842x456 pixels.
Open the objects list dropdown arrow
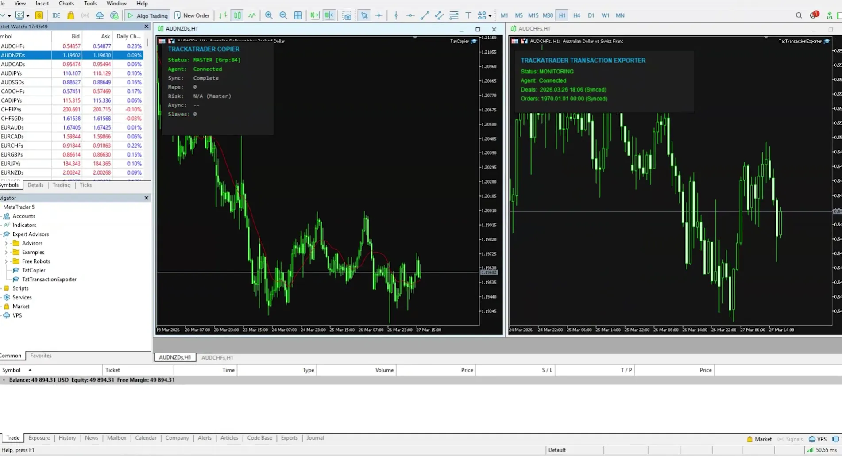[490, 16]
